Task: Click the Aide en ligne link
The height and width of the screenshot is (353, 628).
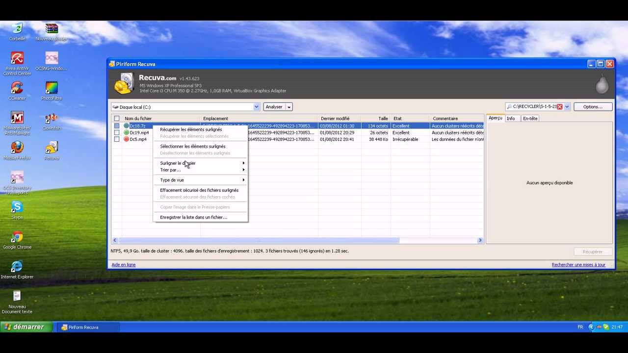Action: pos(124,265)
